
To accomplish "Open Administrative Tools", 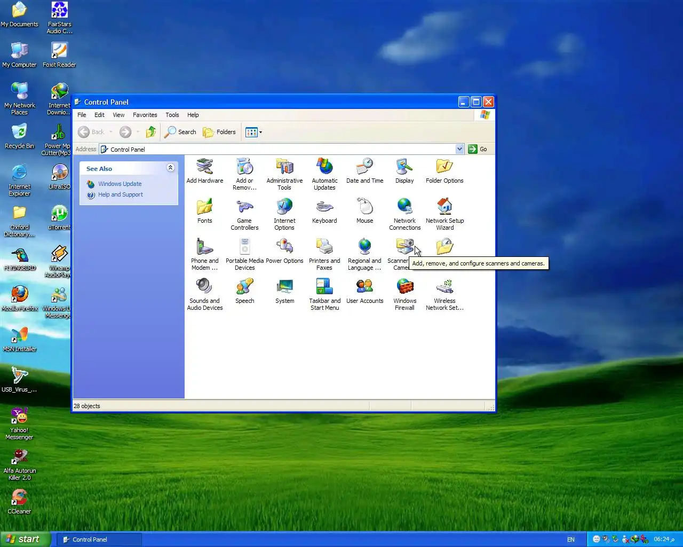I will 284,174.
